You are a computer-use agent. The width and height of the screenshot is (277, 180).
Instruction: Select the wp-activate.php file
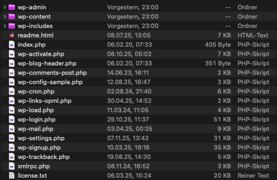[x=41, y=54]
